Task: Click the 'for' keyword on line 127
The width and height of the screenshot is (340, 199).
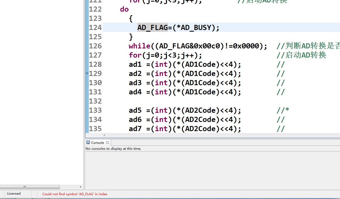Action: click(135, 55)
